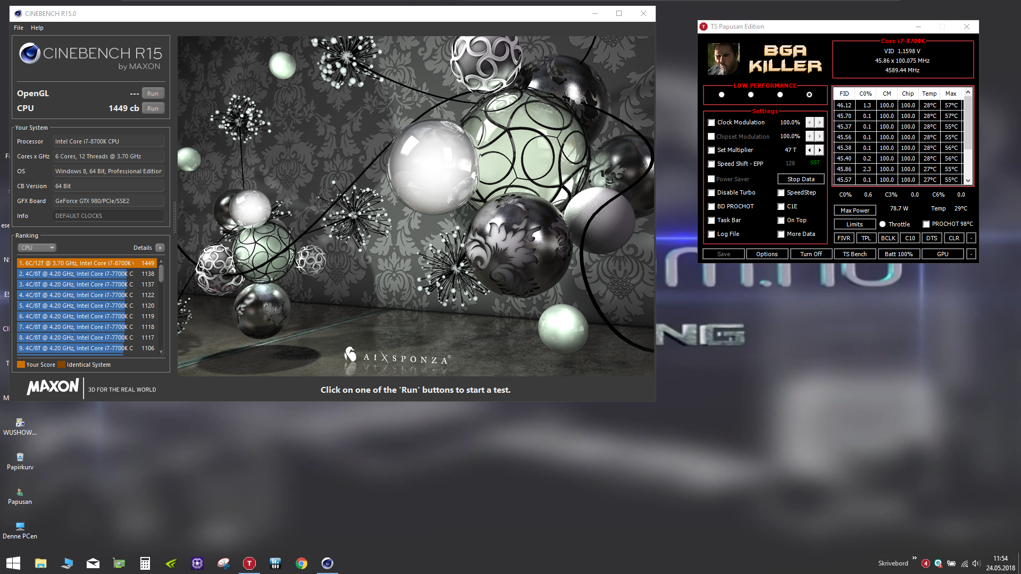This screenshot has width=1021, height=574.
Task: Launch Google Chrome from the taskbar
Action: 302,563
